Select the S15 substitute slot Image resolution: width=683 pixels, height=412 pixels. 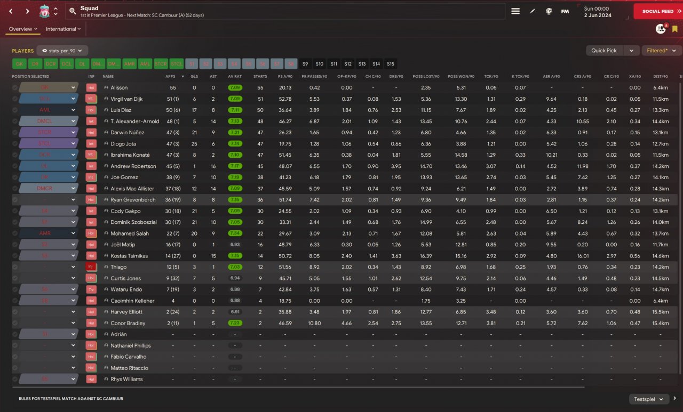[x=391, y=64]
